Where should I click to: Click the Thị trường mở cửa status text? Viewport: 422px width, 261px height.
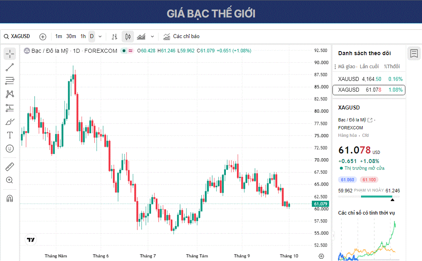tap(365, 168)
